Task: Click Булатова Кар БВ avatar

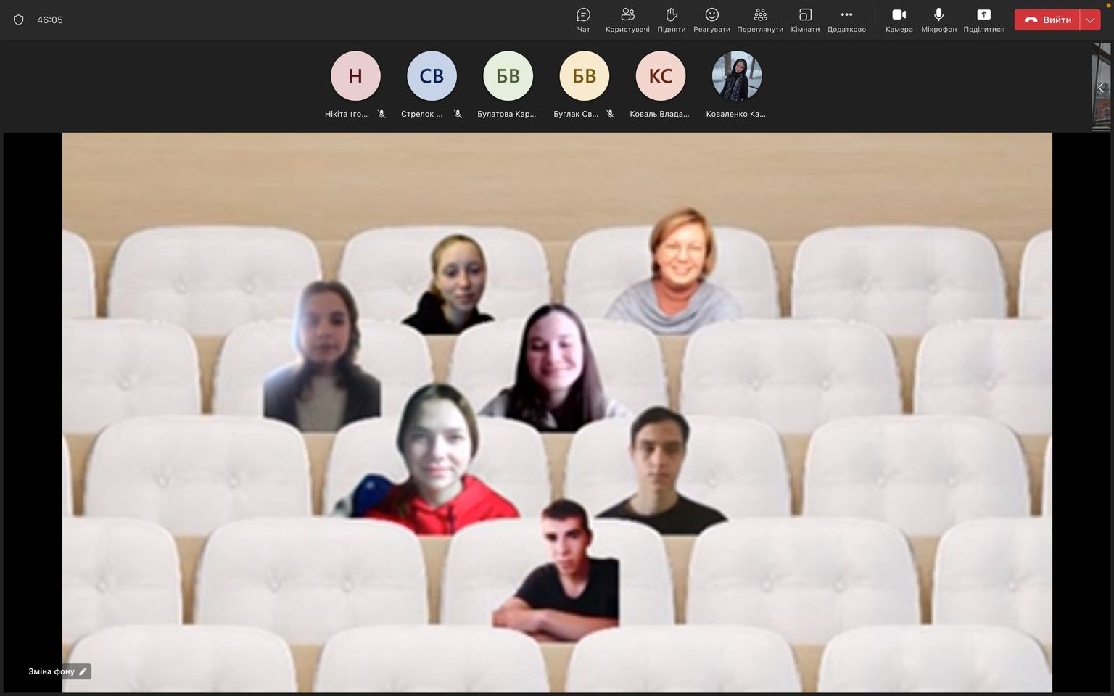Action: coord(508,76)
